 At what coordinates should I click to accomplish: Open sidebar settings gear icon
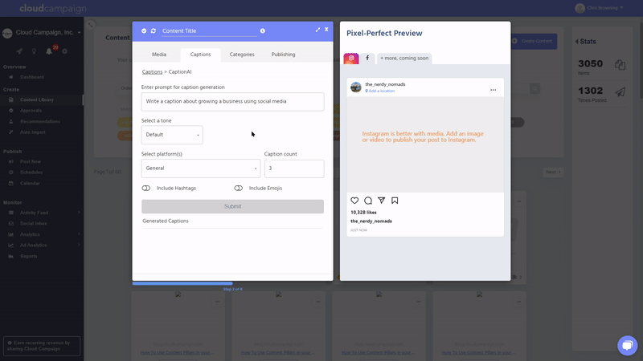pos(65,51)
